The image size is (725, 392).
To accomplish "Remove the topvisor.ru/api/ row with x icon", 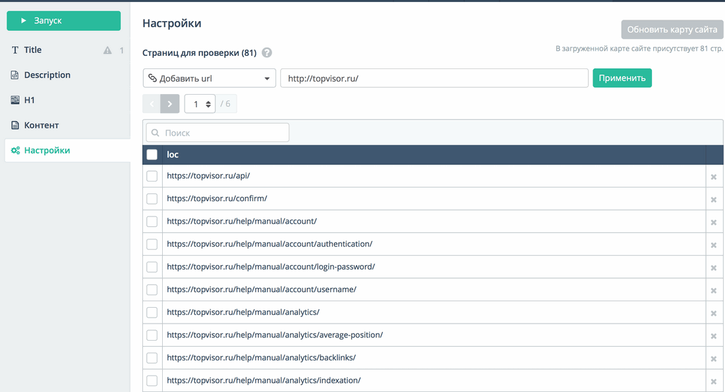I will click(x=713, y=177).
